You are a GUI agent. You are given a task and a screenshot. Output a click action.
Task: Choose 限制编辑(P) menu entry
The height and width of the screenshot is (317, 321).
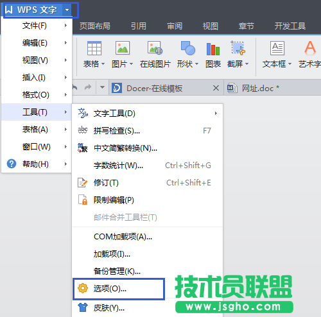coord(148,200)
